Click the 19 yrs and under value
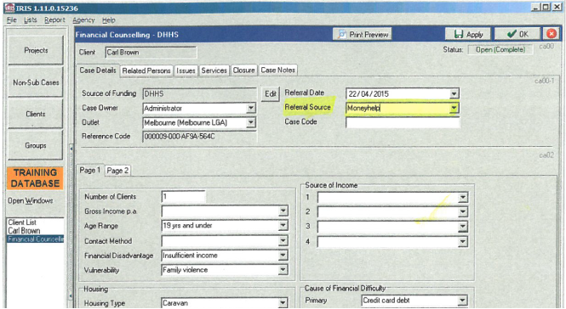Image resolution: width=566 pixels, height=309 pixels. tap(187, 226)
